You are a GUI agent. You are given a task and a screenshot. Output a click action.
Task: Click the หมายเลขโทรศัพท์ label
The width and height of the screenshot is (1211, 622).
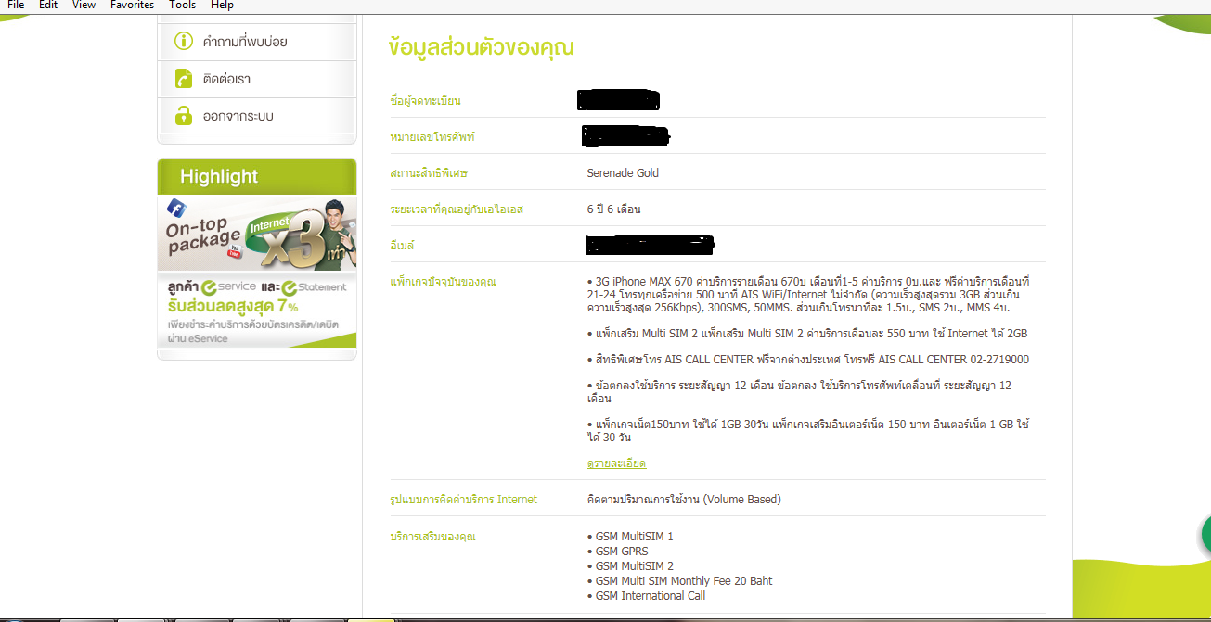pyautogui.click(x=432, y=137)
